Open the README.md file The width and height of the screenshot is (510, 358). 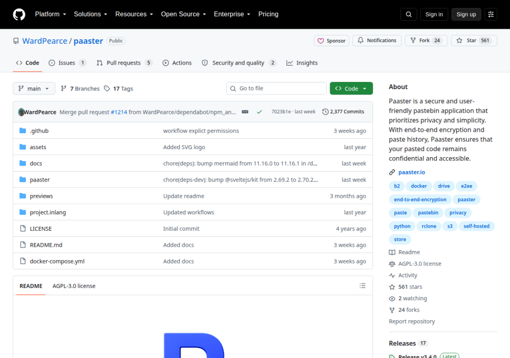[46, 245]
